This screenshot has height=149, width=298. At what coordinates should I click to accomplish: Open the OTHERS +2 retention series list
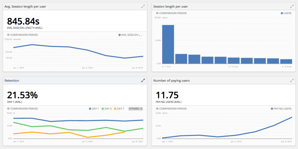coord(136,109)
